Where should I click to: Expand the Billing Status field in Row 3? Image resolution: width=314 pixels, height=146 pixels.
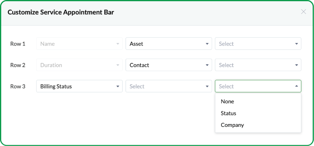[x=75, y=86]
